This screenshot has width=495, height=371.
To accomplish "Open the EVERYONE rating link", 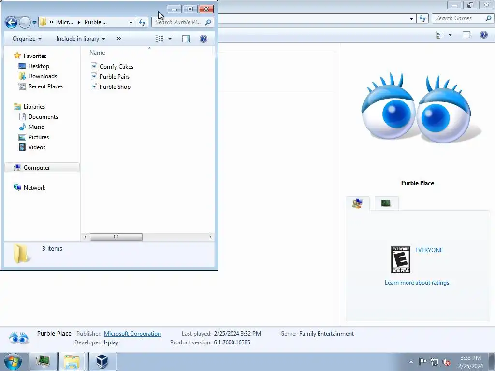I will coord(429,250).
